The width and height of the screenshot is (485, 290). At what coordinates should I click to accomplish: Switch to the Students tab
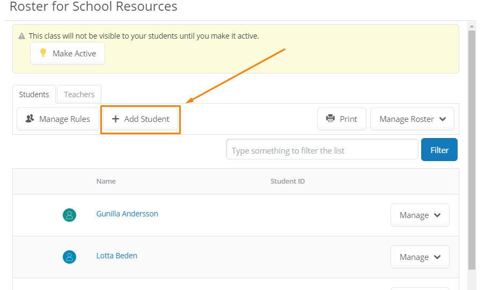click(34, 95)
